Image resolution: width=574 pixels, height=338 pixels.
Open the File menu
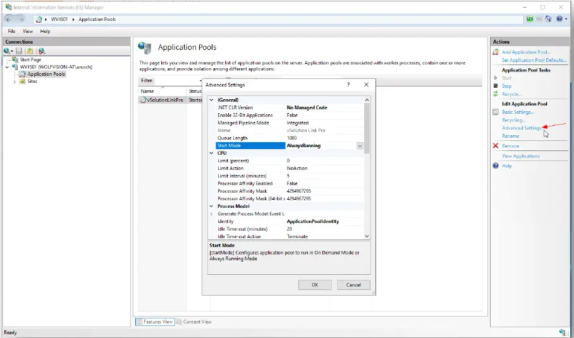click(11, 31)
